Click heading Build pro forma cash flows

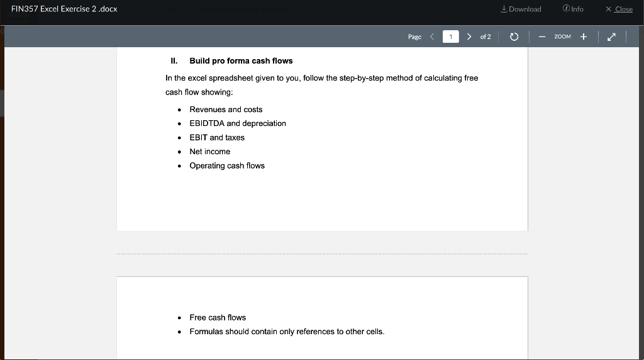point(241,61)
